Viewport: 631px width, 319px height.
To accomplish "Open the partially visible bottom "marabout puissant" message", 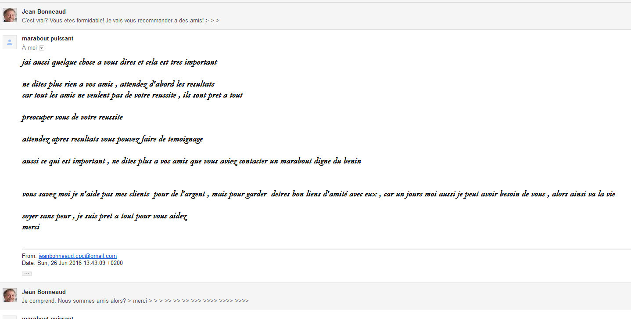I will point(48,317).
